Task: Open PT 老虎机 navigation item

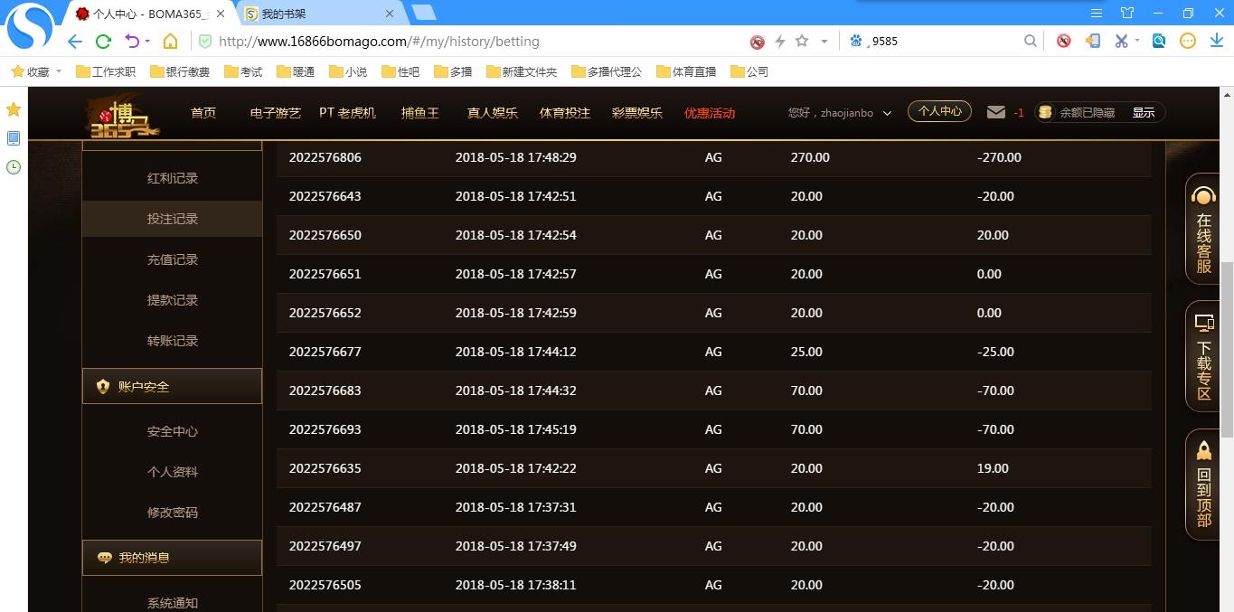Action: (x=347, y=113)
